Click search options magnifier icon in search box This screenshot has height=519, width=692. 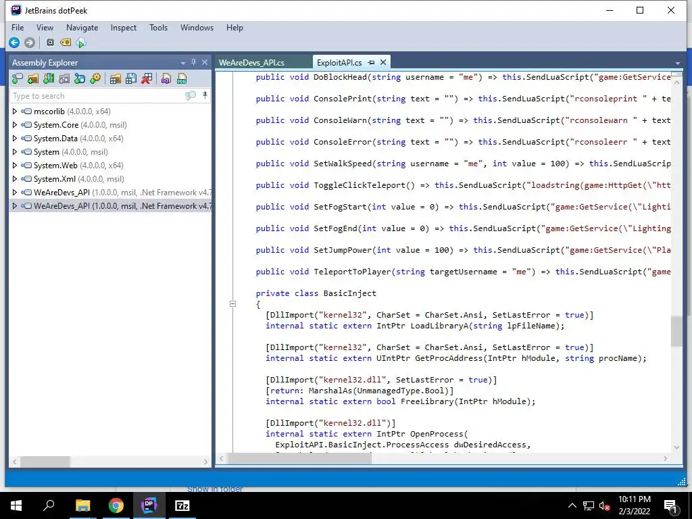190,95
